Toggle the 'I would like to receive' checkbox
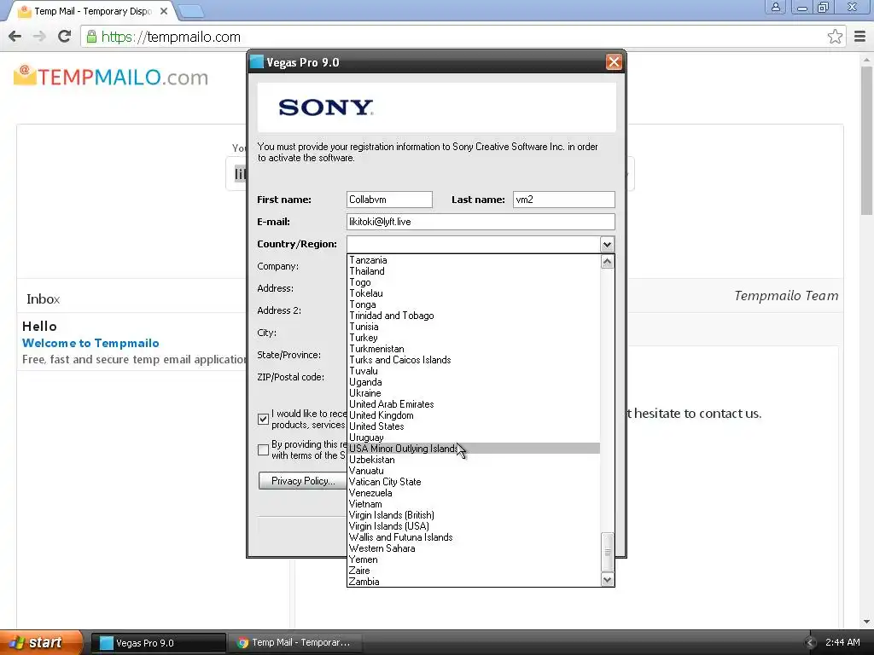Screen dimensions: 874x655 point(264,419)
